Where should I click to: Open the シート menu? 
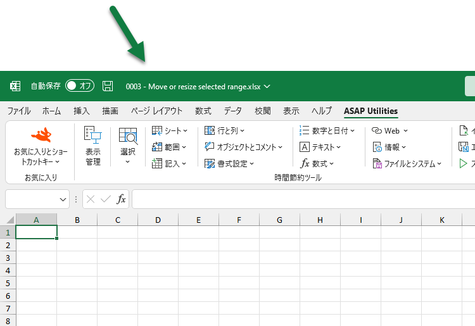[170, 131]
